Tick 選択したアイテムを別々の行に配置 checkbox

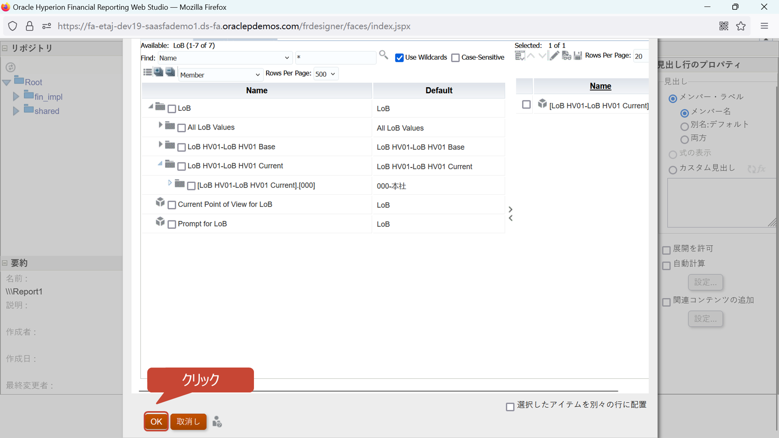(510, 406)
